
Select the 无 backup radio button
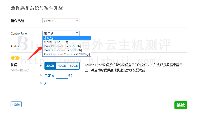(41, 83)
